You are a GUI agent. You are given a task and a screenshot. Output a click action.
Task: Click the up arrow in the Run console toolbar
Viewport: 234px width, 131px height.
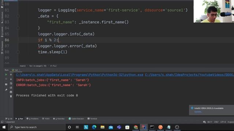(11, 75)
